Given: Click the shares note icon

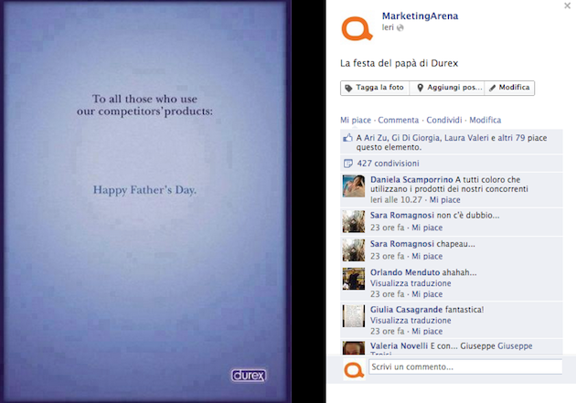Looking at the screenshot, I should coord(347,164).
